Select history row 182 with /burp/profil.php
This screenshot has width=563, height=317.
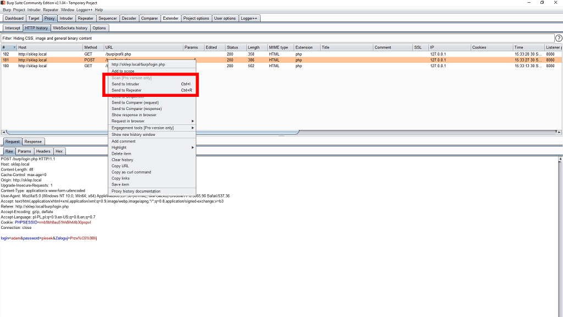coord(281,54)
